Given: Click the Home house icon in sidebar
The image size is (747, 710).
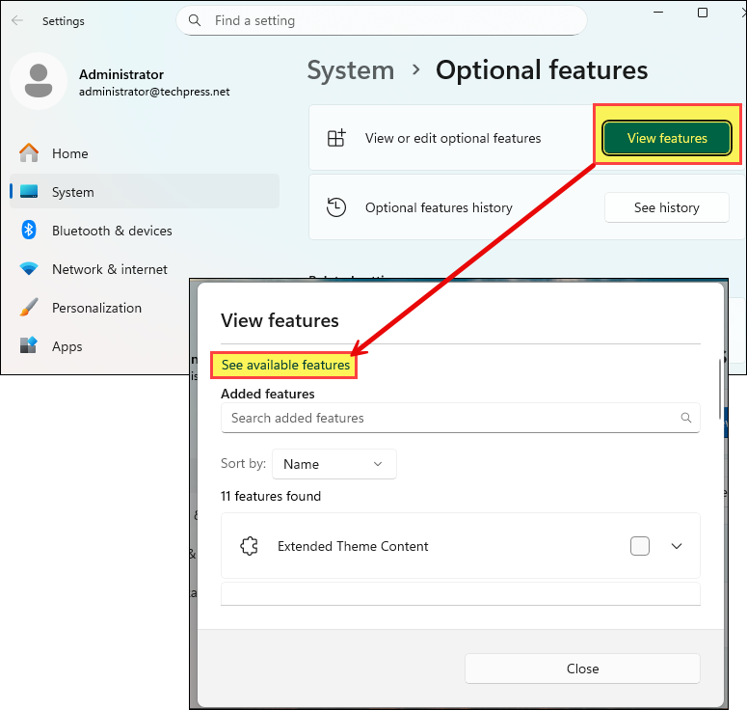Looking at the screenshot, I should tap(29, 153).
